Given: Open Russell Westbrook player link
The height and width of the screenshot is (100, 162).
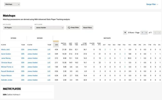Looking at the screenshot, I should [8, 71].
